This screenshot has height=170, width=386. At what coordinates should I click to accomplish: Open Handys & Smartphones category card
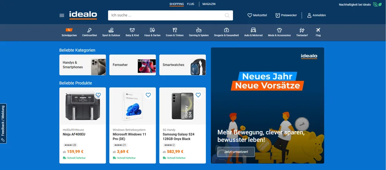[x=83, y=65]
